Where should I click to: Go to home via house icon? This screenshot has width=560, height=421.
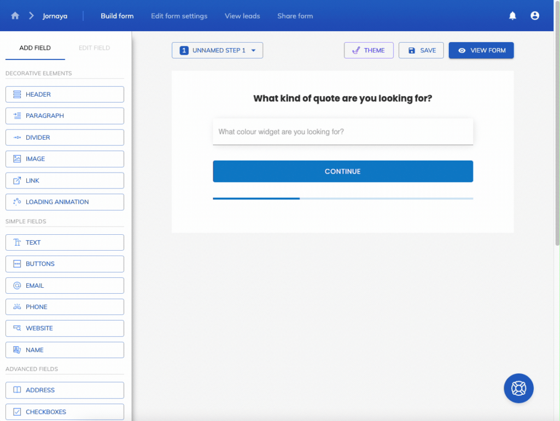pyautogui.click(x=15, y=16)
